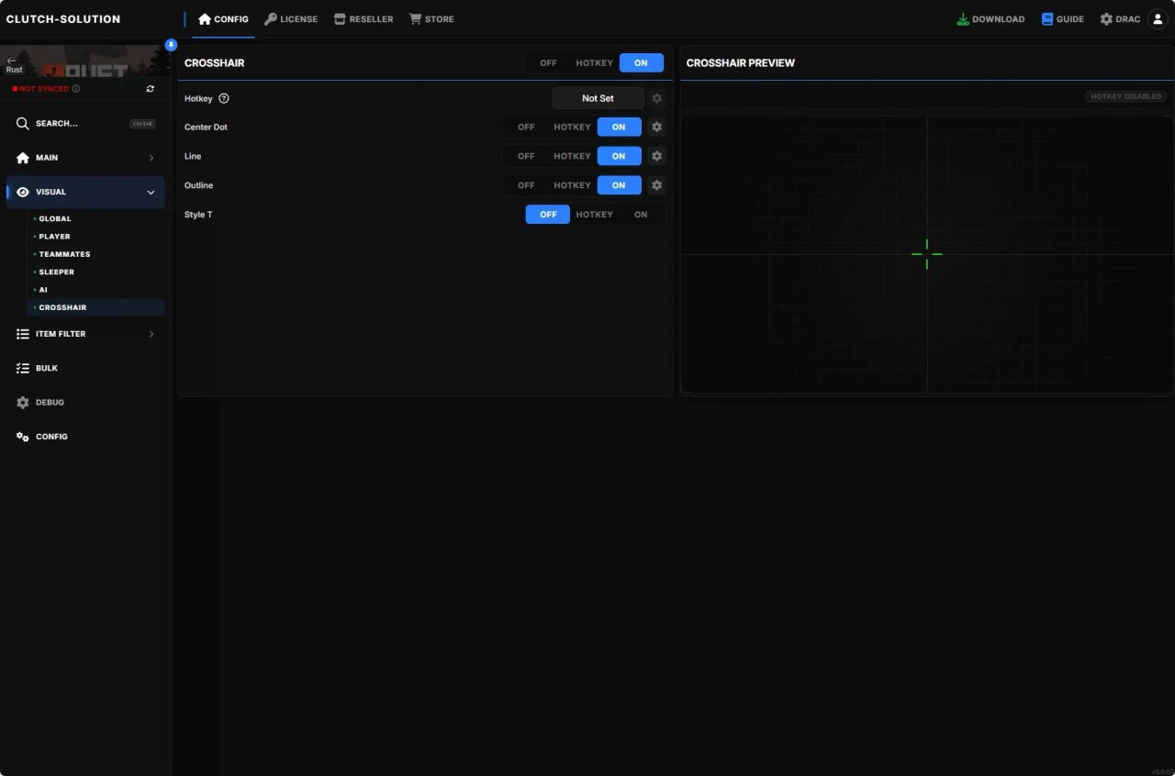This screenshot has height=776, width=1175.
Task: Click the gear icon beside DRAC
Action: pos(1106,19)
